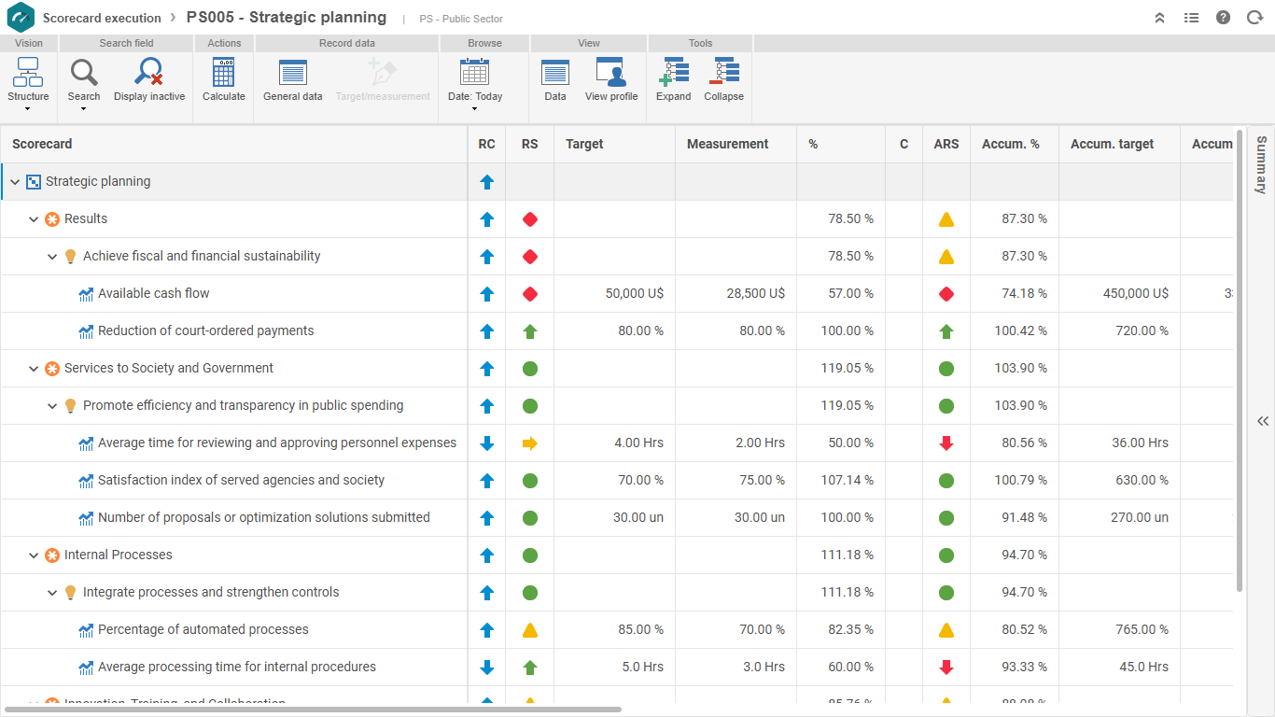The width and height of the screenshot is (1275, 717).
Task: Open the Structure vision tool
Action: [28, 84]
